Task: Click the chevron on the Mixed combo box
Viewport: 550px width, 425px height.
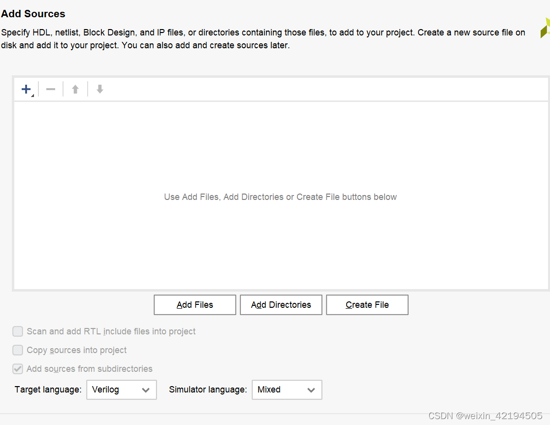Action: coord(311,390)
